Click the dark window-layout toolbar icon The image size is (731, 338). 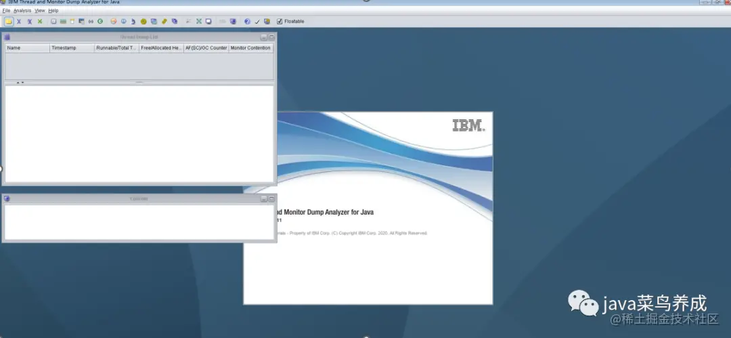point(81,22)
